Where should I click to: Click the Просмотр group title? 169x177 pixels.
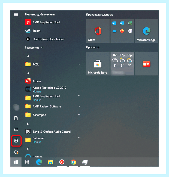point(93,47)
